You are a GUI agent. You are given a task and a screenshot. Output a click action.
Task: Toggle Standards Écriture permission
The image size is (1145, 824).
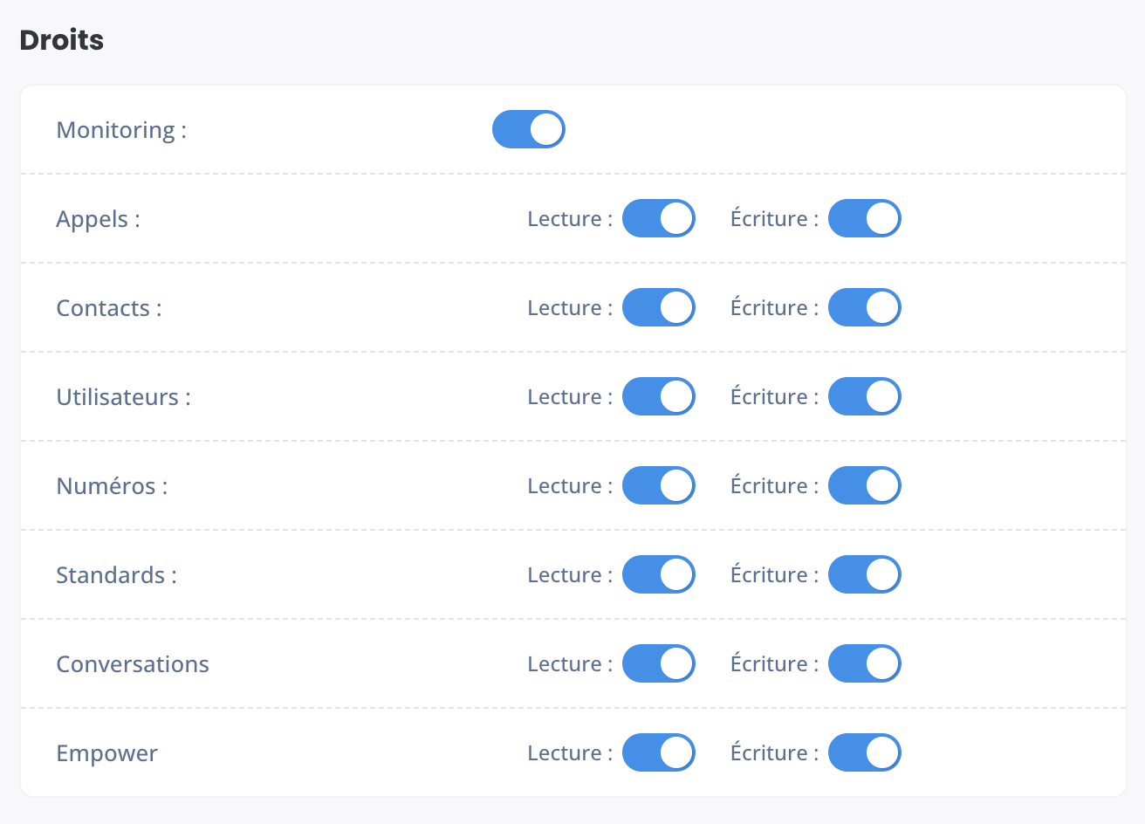[x=865, y=574]
